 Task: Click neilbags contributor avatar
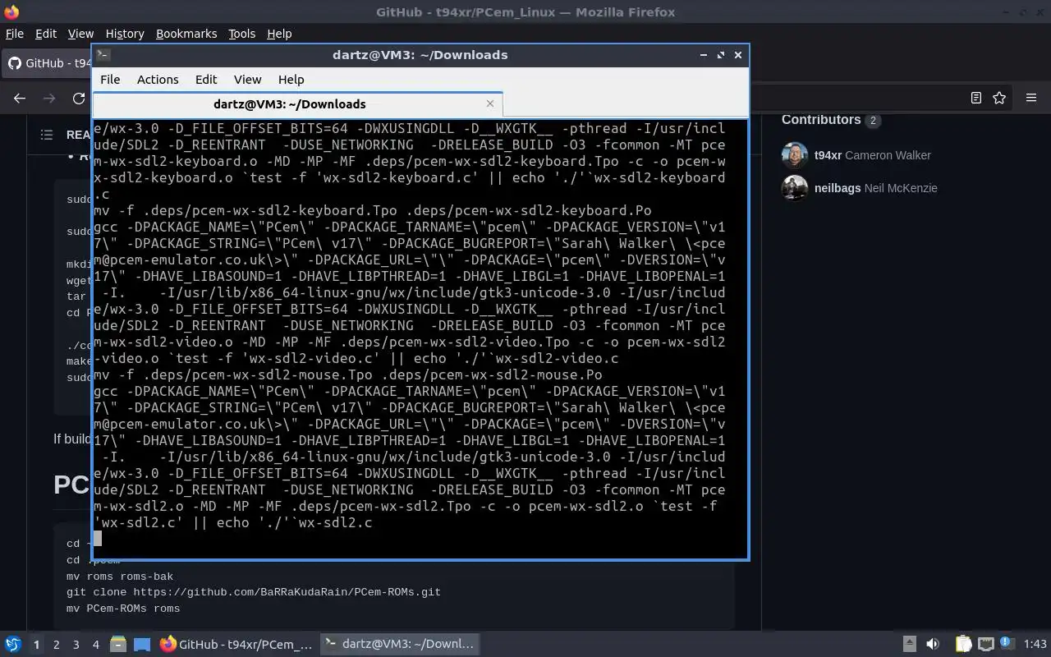[x=795, y=188]
